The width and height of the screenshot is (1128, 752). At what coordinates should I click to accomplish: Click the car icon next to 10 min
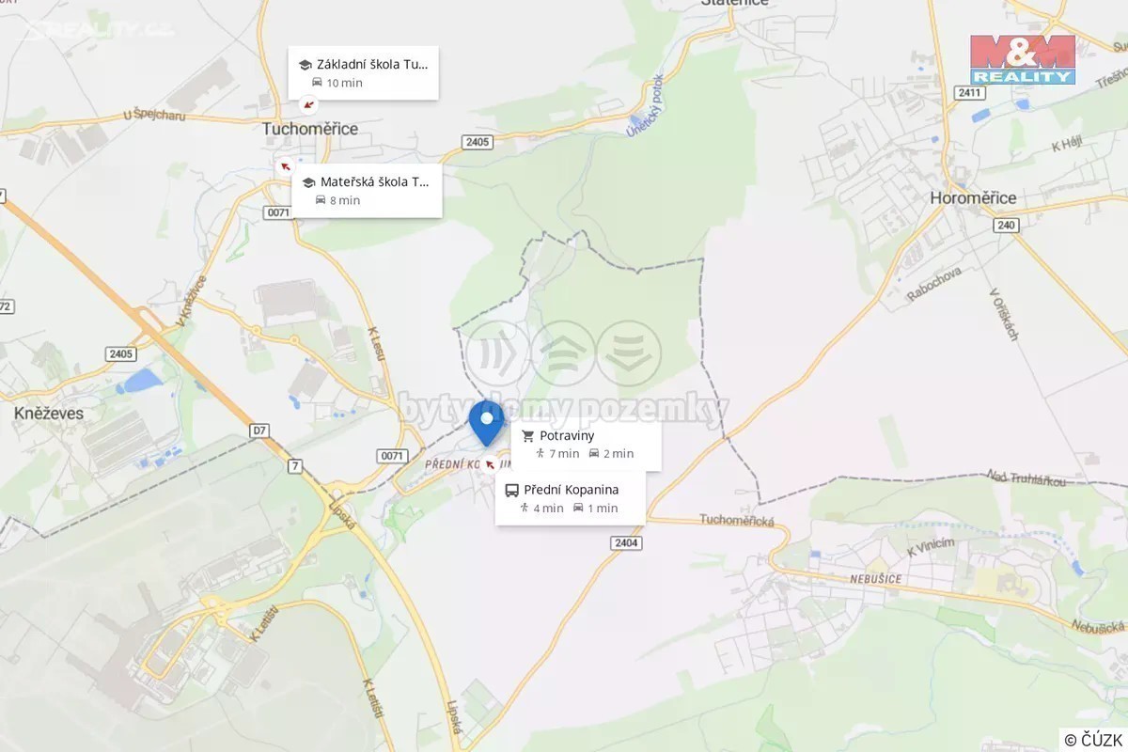[317, 83]
